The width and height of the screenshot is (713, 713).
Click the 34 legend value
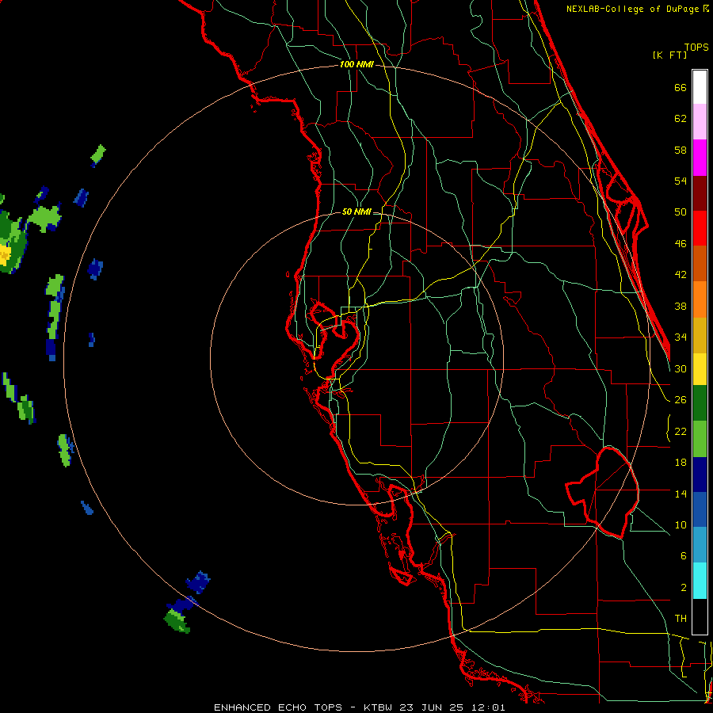pyautogui.click(x=681, y=337)
